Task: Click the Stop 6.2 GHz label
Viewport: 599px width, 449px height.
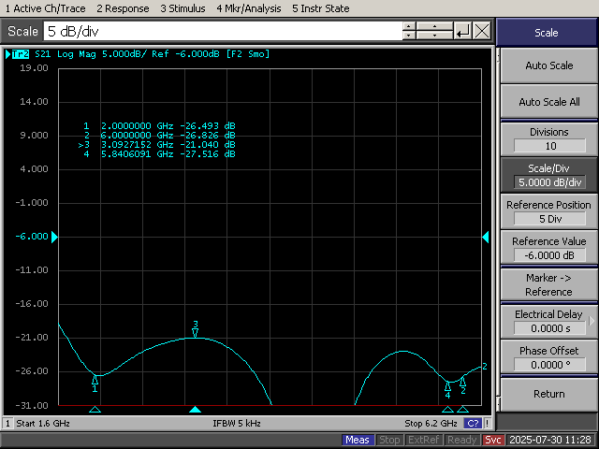Action: point(431,424)
